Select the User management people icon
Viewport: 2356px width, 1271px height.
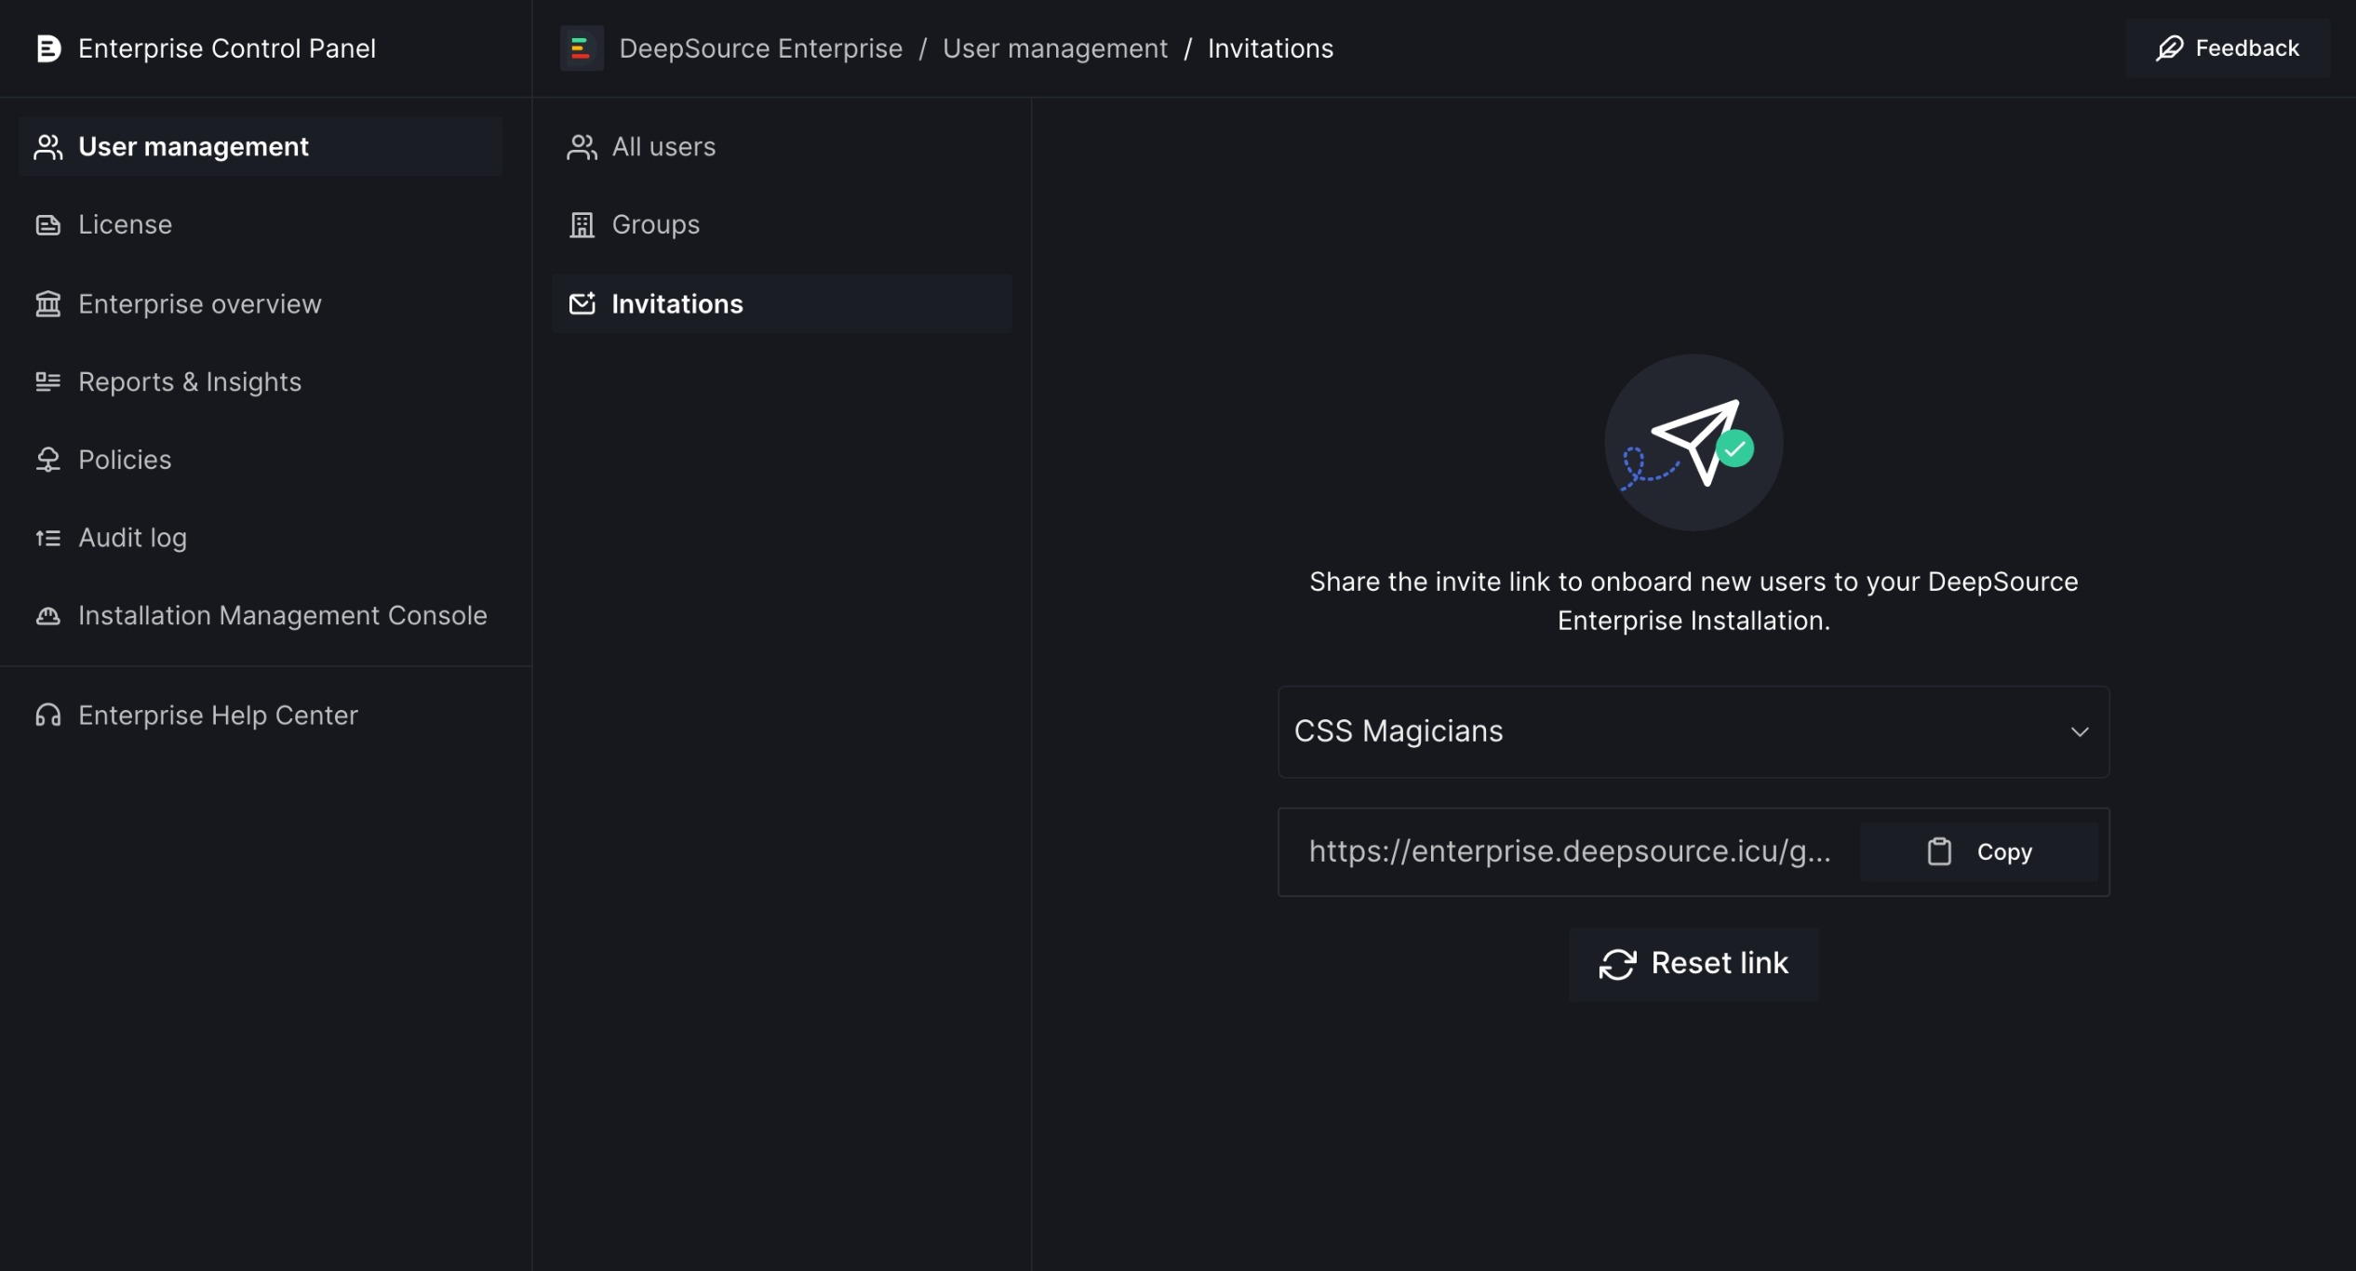pyautogui.click(x=48, y=146)
